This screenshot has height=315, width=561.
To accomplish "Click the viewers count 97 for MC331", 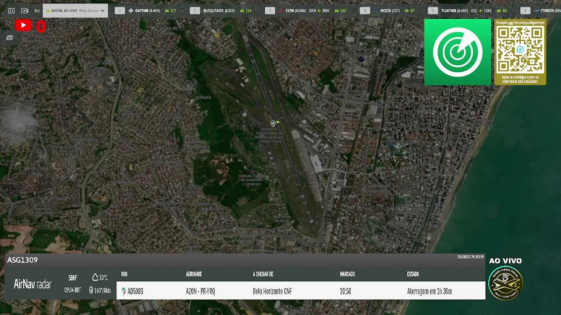I will click(409, 10).
